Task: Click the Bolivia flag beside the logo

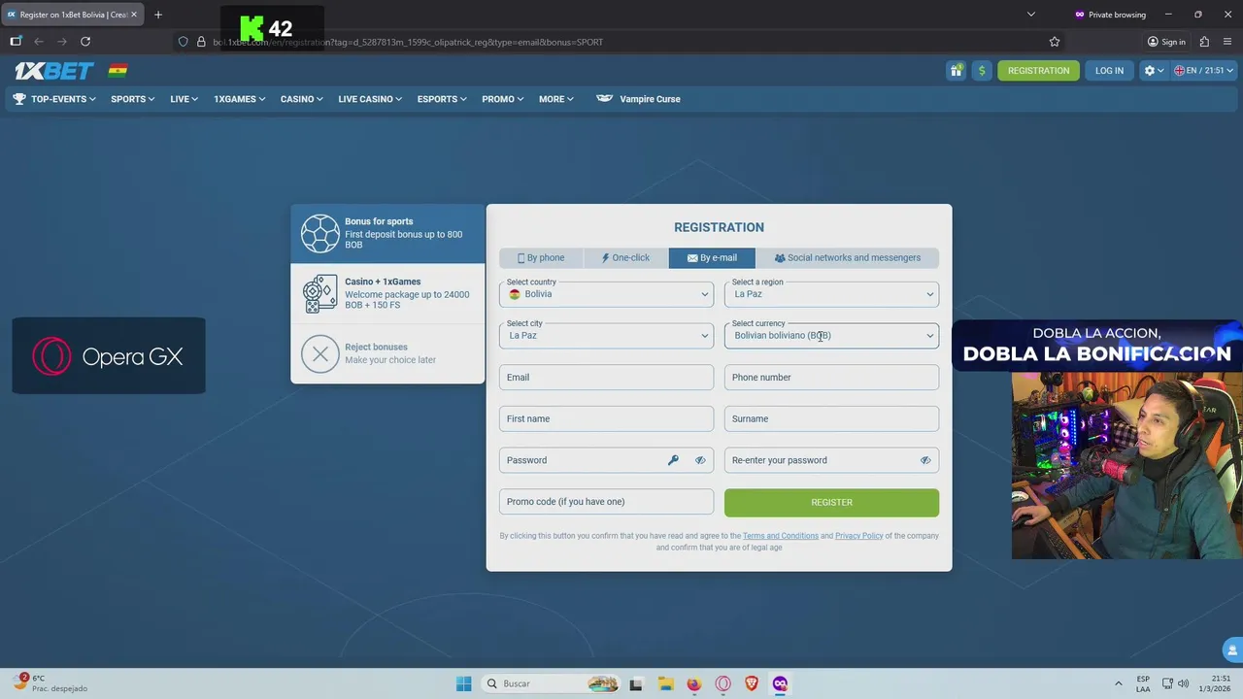Action: coord(118,70)
